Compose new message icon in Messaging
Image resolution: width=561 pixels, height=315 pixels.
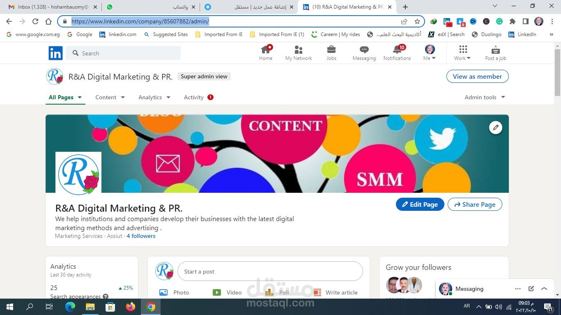click(531, 289)
